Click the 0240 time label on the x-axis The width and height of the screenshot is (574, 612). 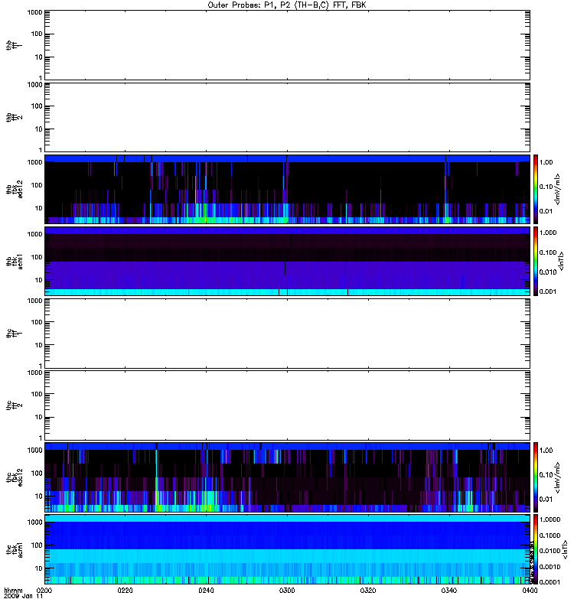pyautogui.click(x=206, y=590)
